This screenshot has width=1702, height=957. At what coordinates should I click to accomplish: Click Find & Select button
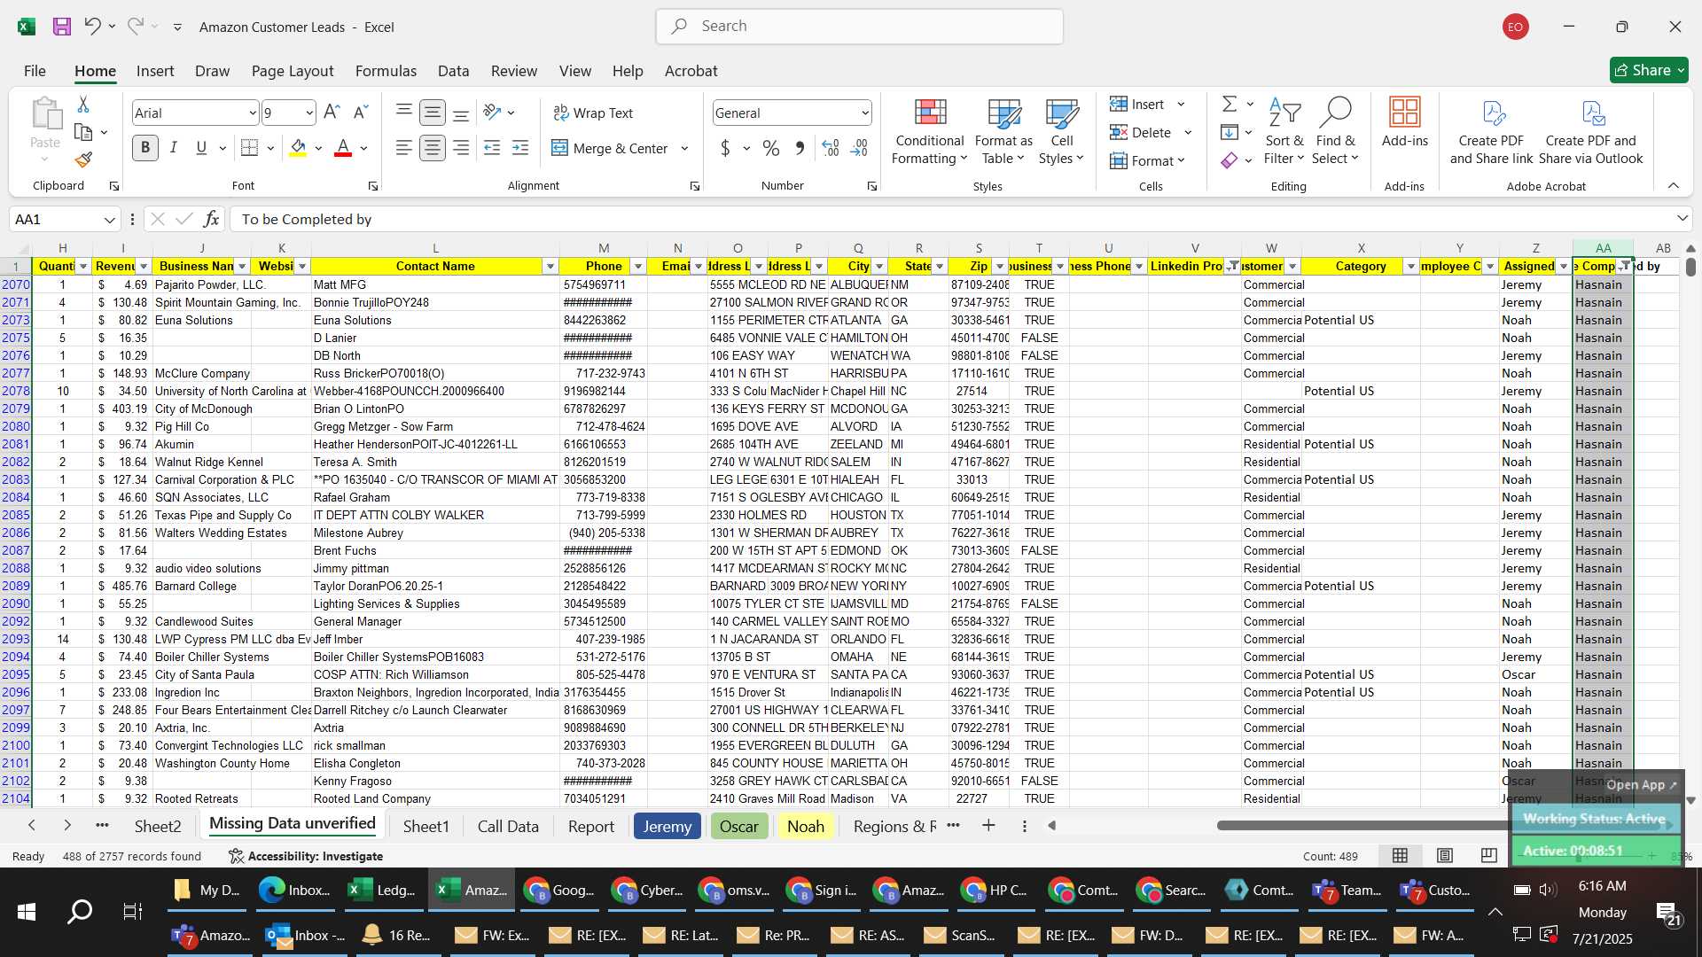tap(1335, 131)
